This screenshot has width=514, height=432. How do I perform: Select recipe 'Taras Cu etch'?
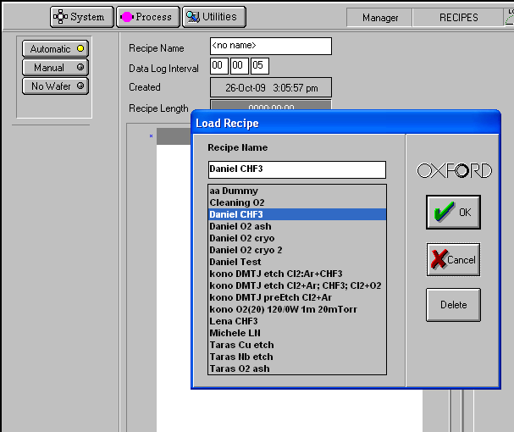coord(297,345)
